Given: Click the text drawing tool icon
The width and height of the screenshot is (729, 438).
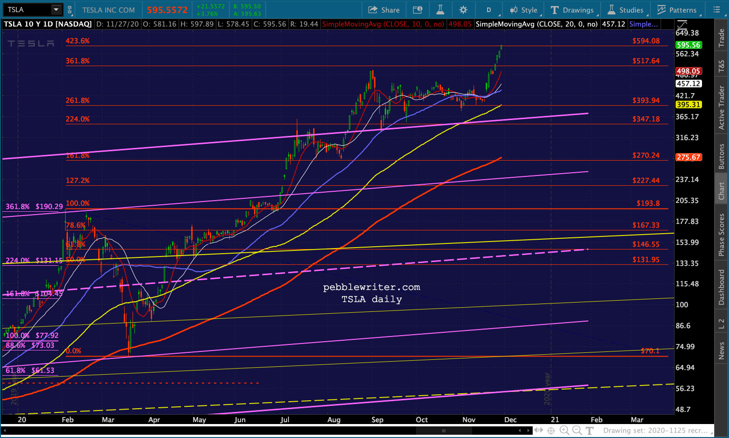Looking at the screenshot, I should [x=589, y=430].
